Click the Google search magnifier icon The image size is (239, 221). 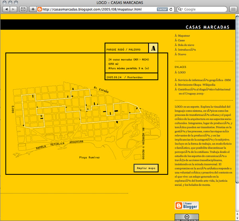pos(180,9)
